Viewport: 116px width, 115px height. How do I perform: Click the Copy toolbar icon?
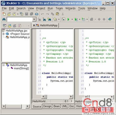tap(53, 14)
